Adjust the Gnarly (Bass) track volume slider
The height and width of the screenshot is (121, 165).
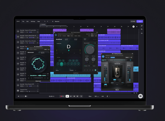pyautogui.click(x=32, y=38)
